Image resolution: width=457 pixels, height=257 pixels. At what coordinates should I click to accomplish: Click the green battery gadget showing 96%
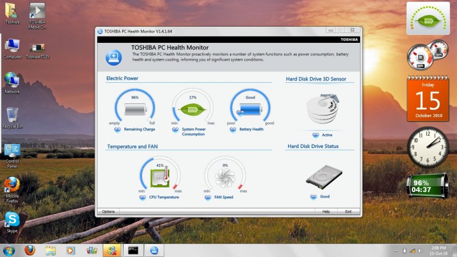coord(427,186)
